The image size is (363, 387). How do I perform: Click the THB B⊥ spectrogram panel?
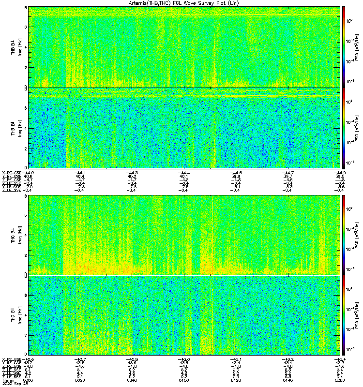point(184,47)
